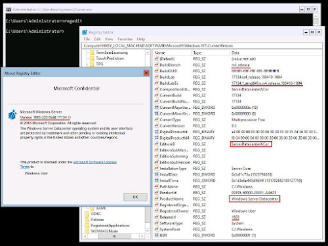Click the 'rs4_release' data cell
This screenshot has height=246, width=328.
[241, 65]
